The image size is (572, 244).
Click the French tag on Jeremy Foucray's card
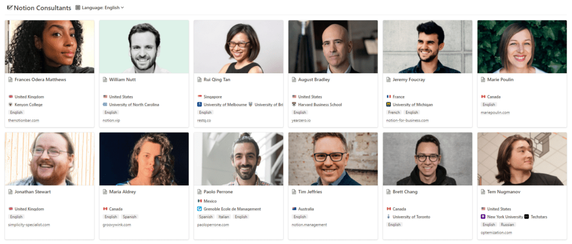point(394,112)
